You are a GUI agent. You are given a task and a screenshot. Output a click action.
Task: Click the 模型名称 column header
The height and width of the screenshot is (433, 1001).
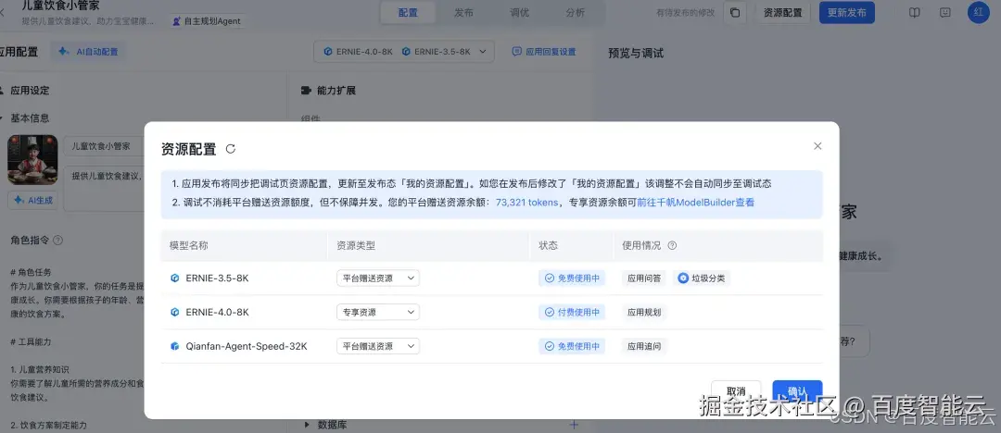pyautogui.click(x=188, y=245)
